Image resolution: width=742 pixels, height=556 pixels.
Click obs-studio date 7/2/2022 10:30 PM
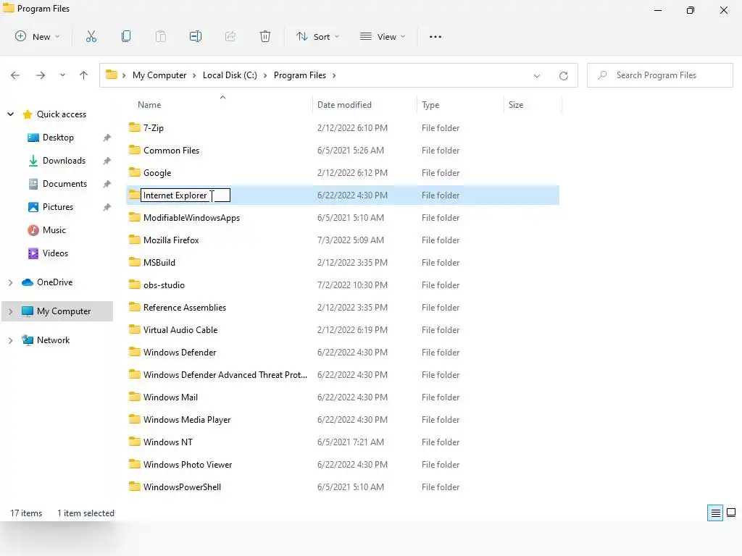tap(352, 285)
